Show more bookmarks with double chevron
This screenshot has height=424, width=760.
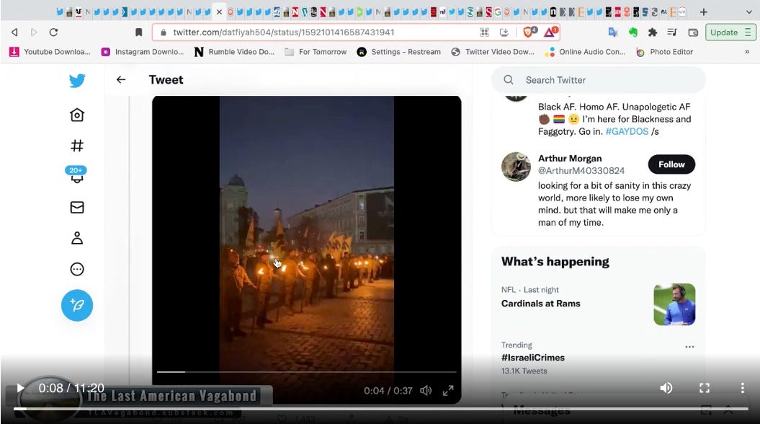(747, 52)
